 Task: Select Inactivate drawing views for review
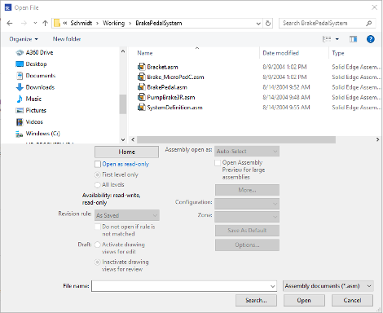point(98,262)
